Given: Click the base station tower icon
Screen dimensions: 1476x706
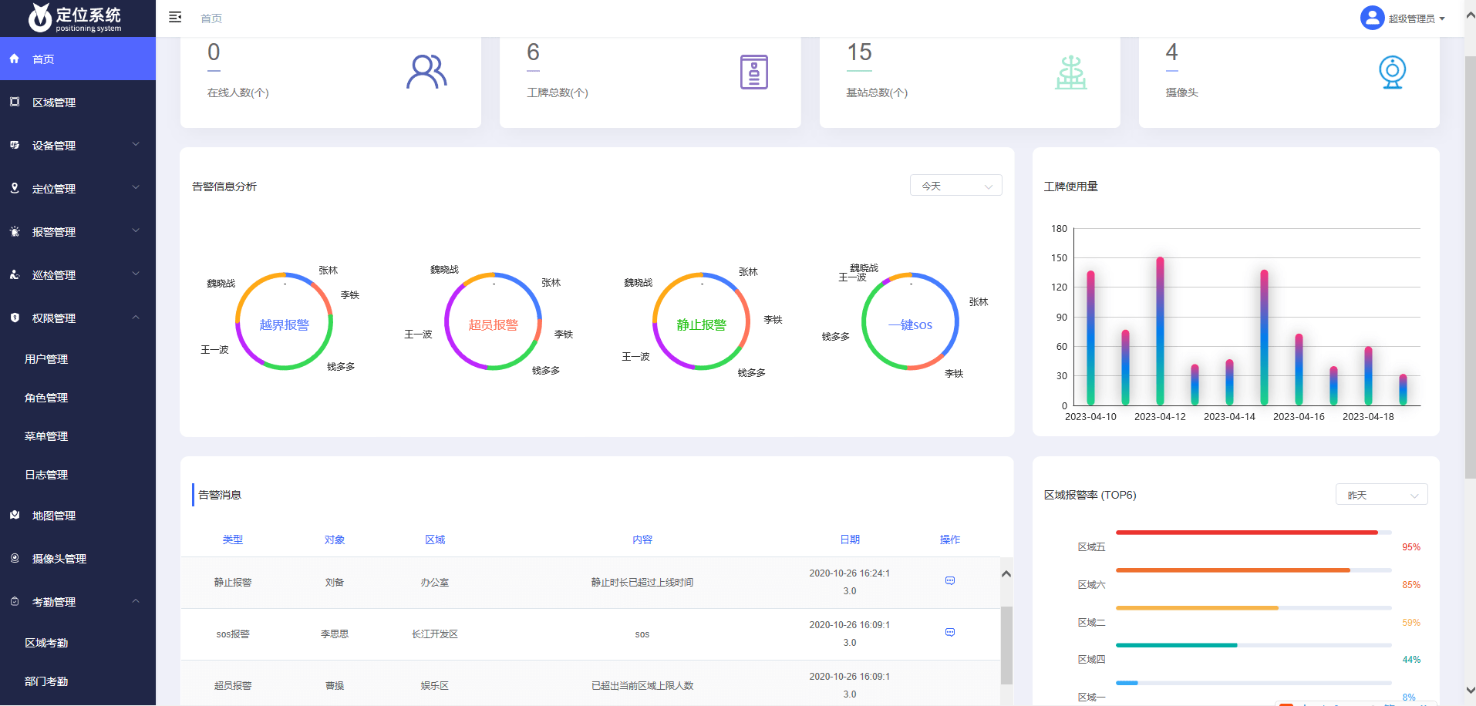Looking at the screenshot, I should click(x=1071, y=72).
